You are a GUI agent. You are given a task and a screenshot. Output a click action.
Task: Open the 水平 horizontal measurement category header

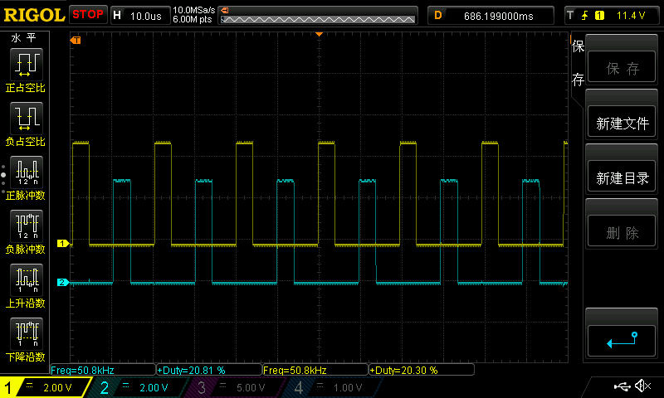point(22,38)
